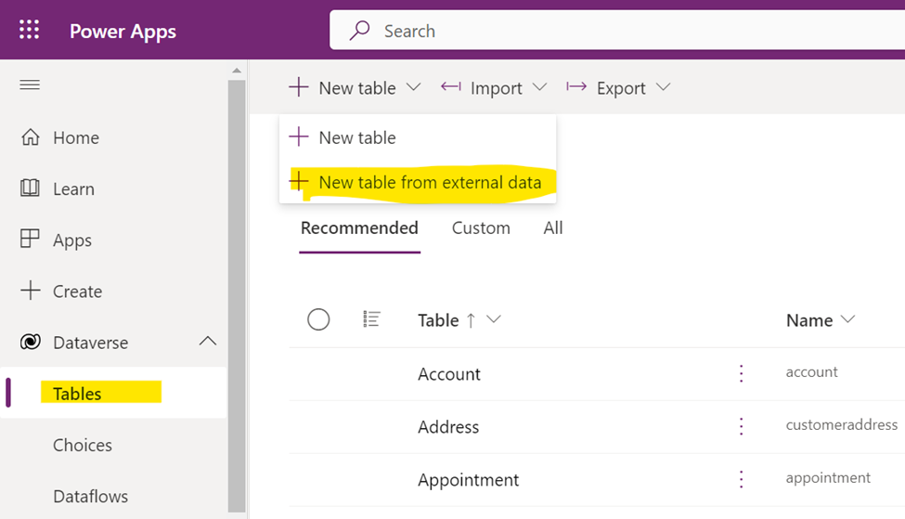This screenshot has height=519, width=905.
Task: Open the app launcher waffle icon
Action: tap(29, 30)
